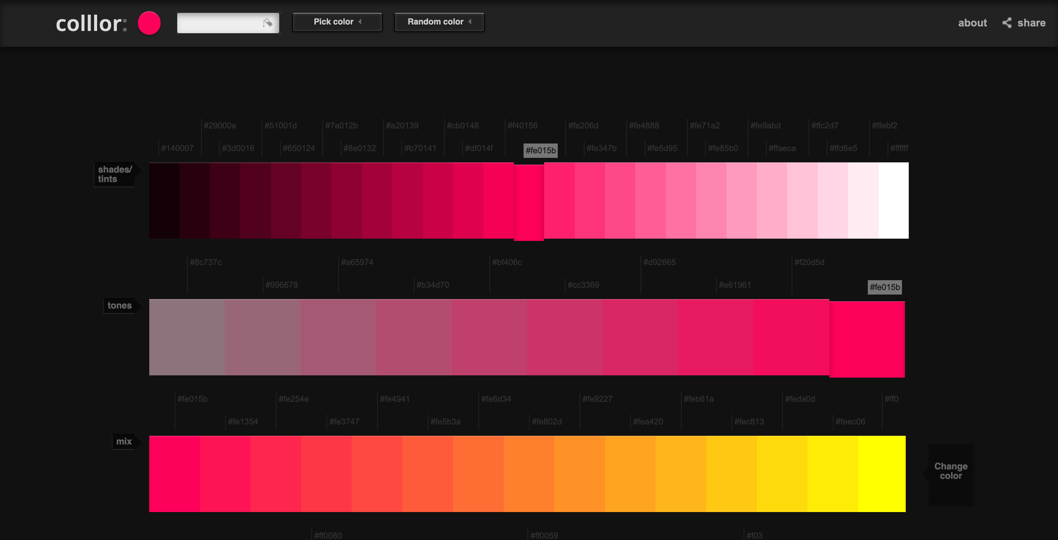
Task: Select highlighted #fe015b swatch in tones row
Action: coord(867,339)
